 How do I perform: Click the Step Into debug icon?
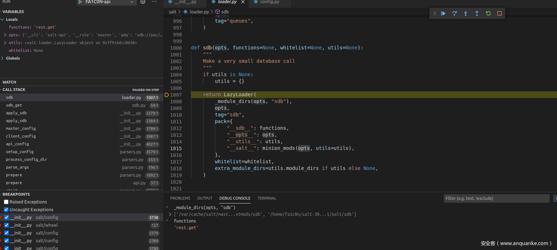pos(466,13)
